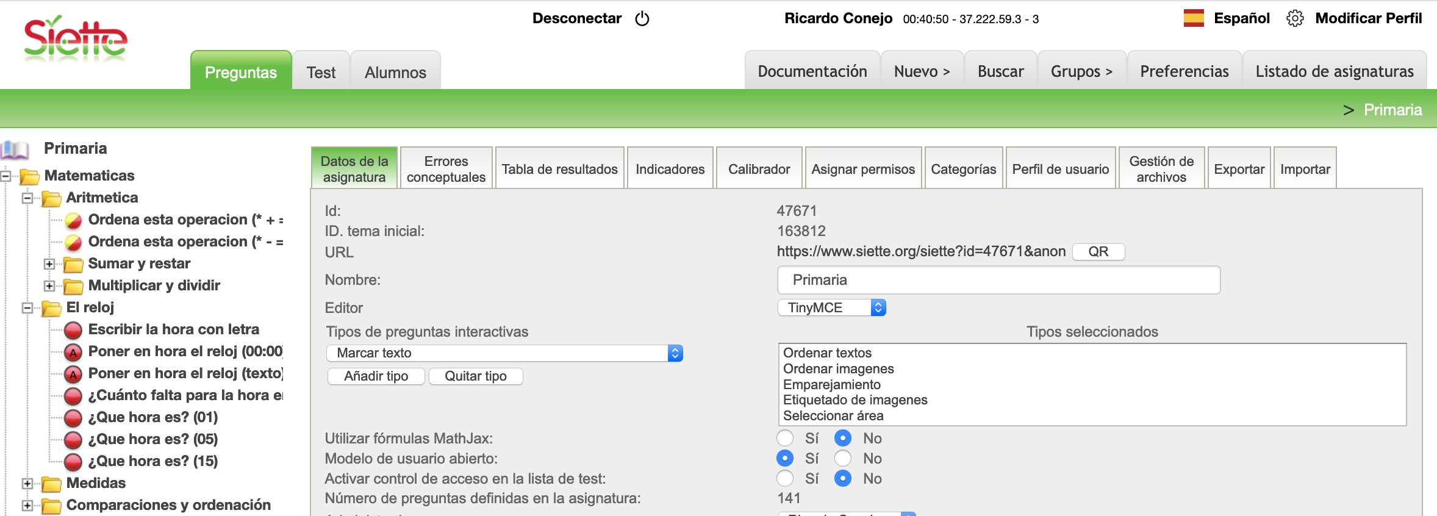This screenshot has width=1437, height=516.
Task: Click the QR button next to URL
Action: click(1098, 252)
